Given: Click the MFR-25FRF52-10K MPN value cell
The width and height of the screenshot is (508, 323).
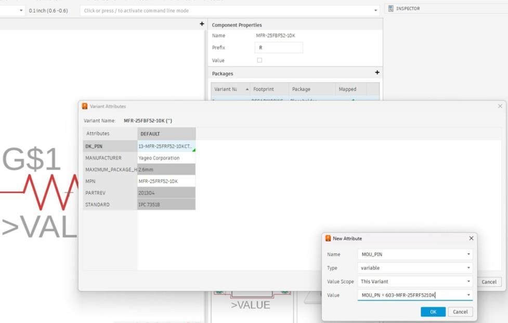Looking at the screenshot, I should (166, 182).
